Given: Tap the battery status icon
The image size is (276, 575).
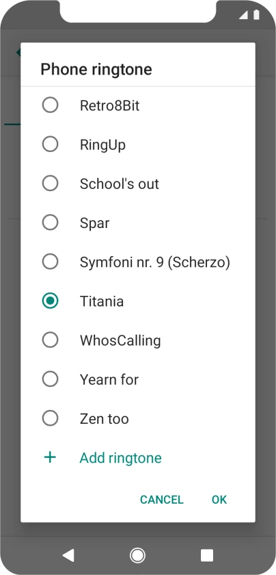Looking at the screenshot, I should 256,14.
